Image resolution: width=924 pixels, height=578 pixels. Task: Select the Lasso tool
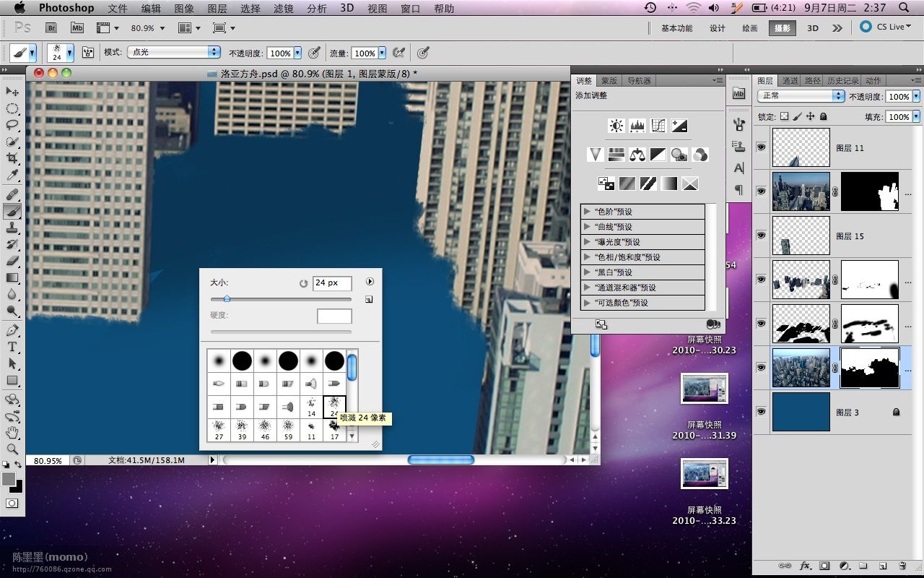[12, 124]
